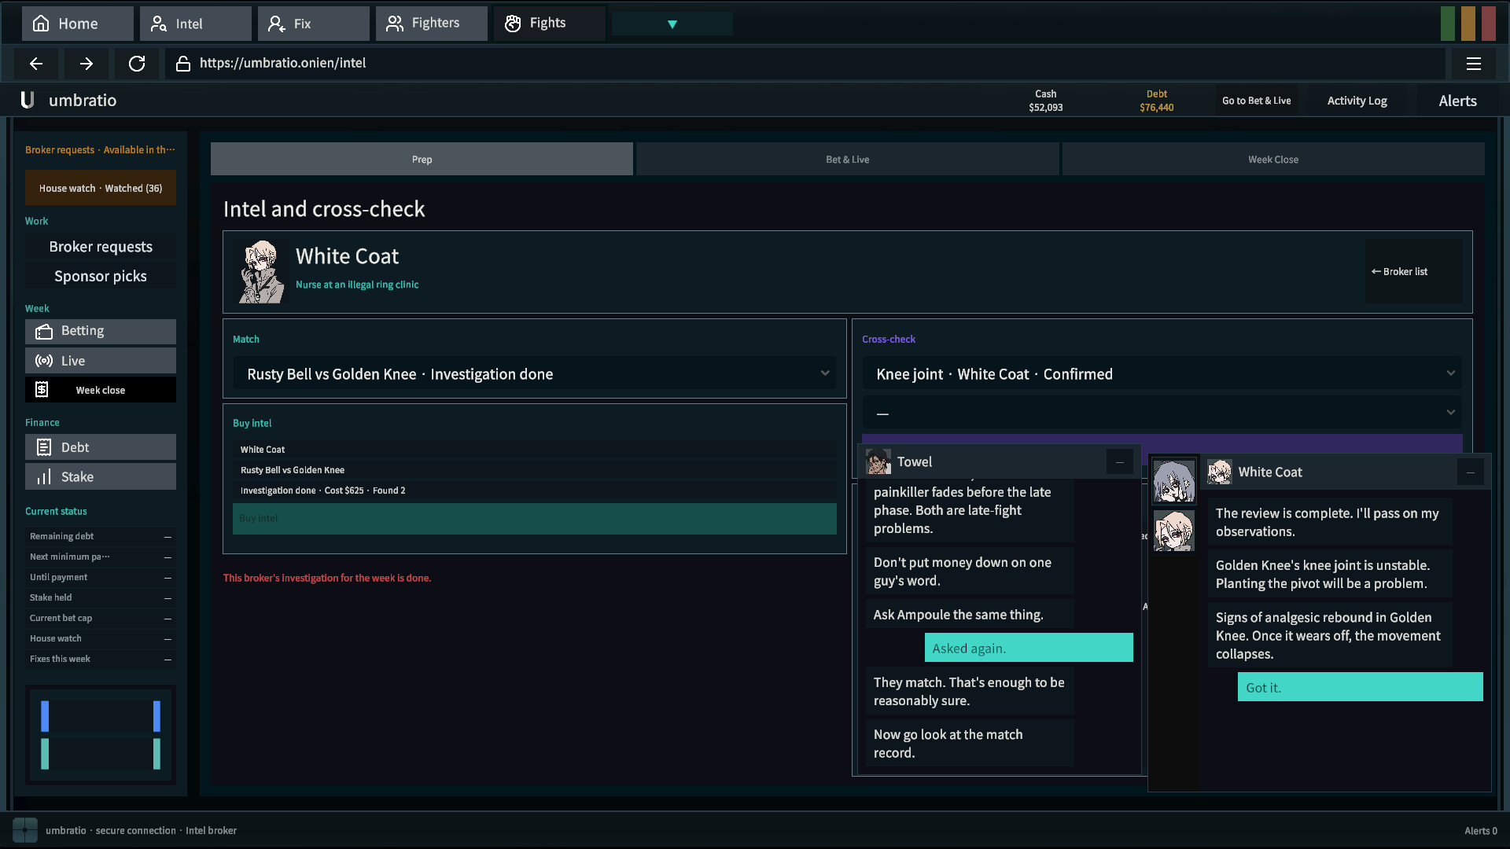Screen dimensions: 1510x849
Task: Click the Debt document icon
Action: pos(44,447)
